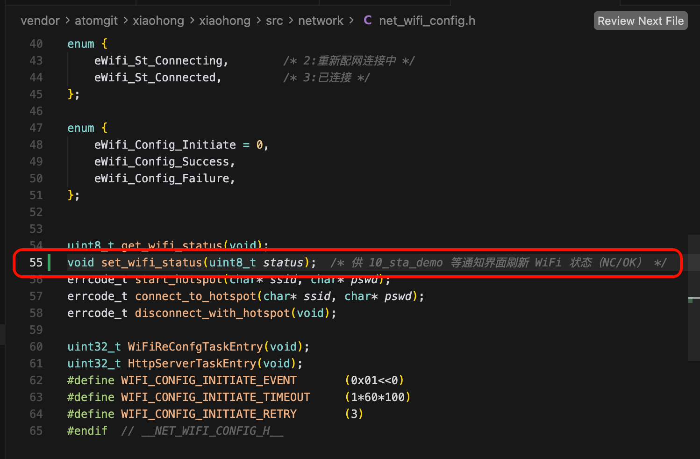Open the network breadcrumb folder
700x459 pixels.
coord(321,21)
